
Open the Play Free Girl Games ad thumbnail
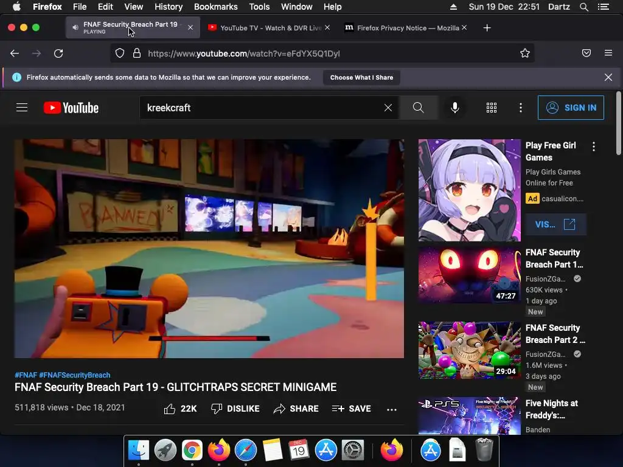pyautogui.click(x=469, y=190)
